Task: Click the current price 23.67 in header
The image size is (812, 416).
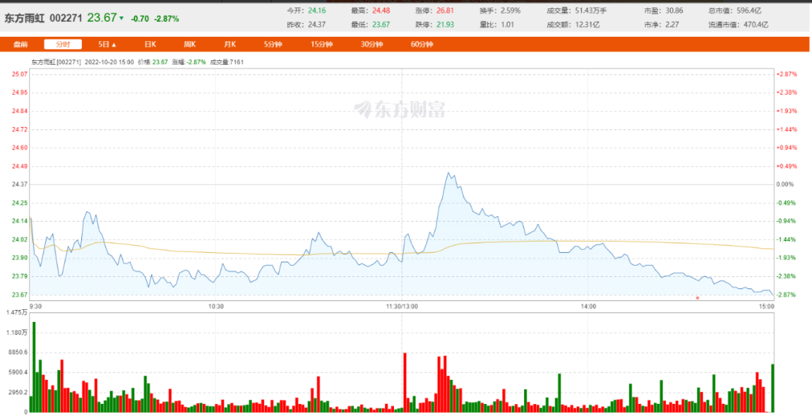Action: coord(101,17)
